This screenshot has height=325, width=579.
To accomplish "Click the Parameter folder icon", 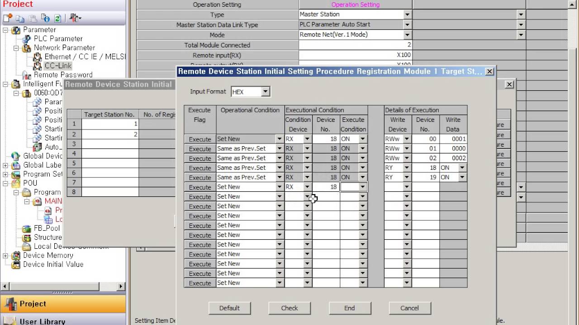I will pyautogui.click(x=16, y=30).
